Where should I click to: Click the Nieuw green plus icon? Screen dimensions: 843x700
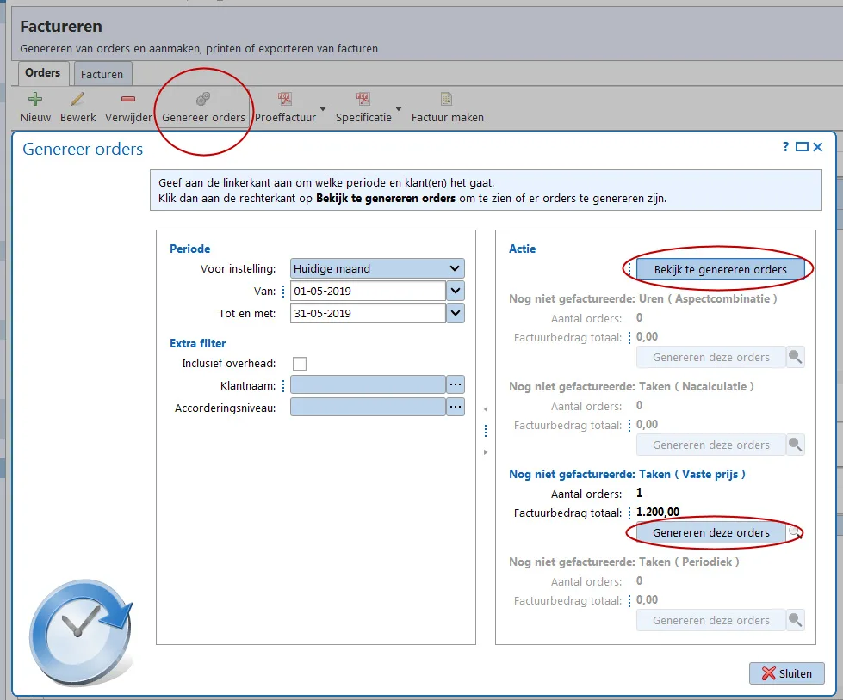coord(35,99)
